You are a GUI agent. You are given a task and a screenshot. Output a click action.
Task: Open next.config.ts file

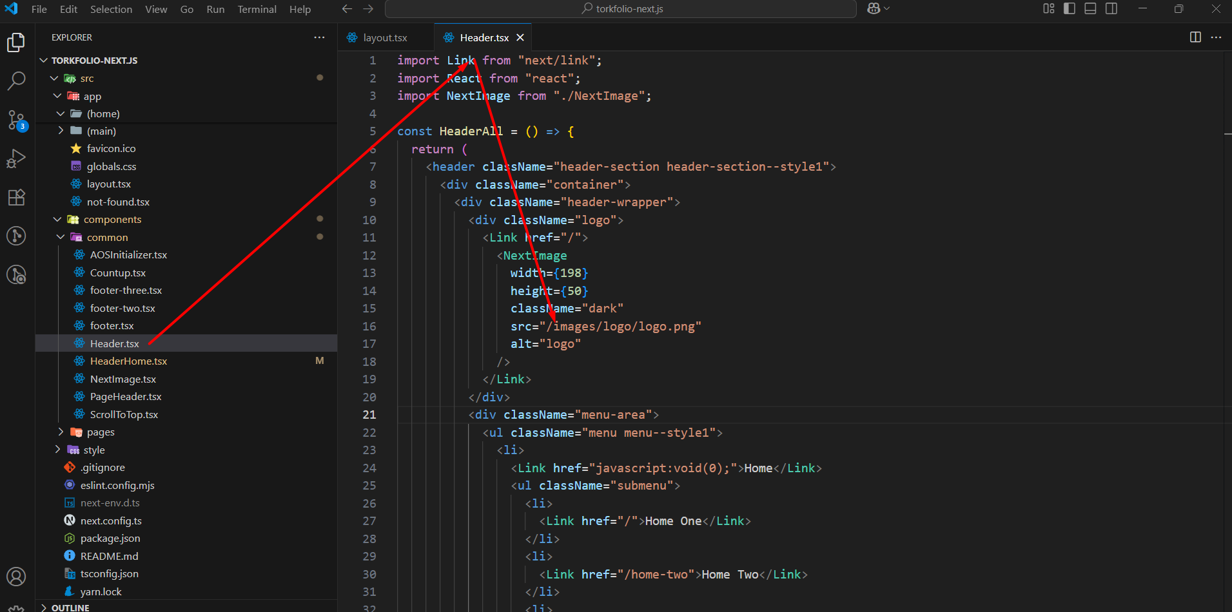(x=186, y=521)
